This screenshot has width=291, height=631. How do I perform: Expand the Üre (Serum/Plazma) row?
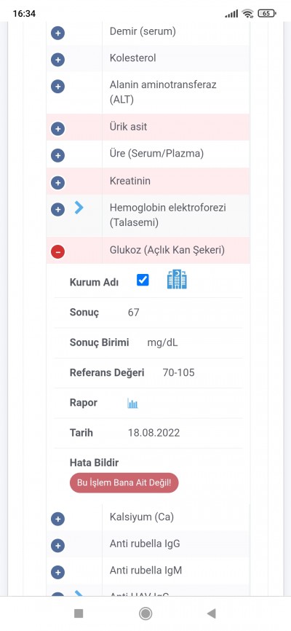[58, 156]
